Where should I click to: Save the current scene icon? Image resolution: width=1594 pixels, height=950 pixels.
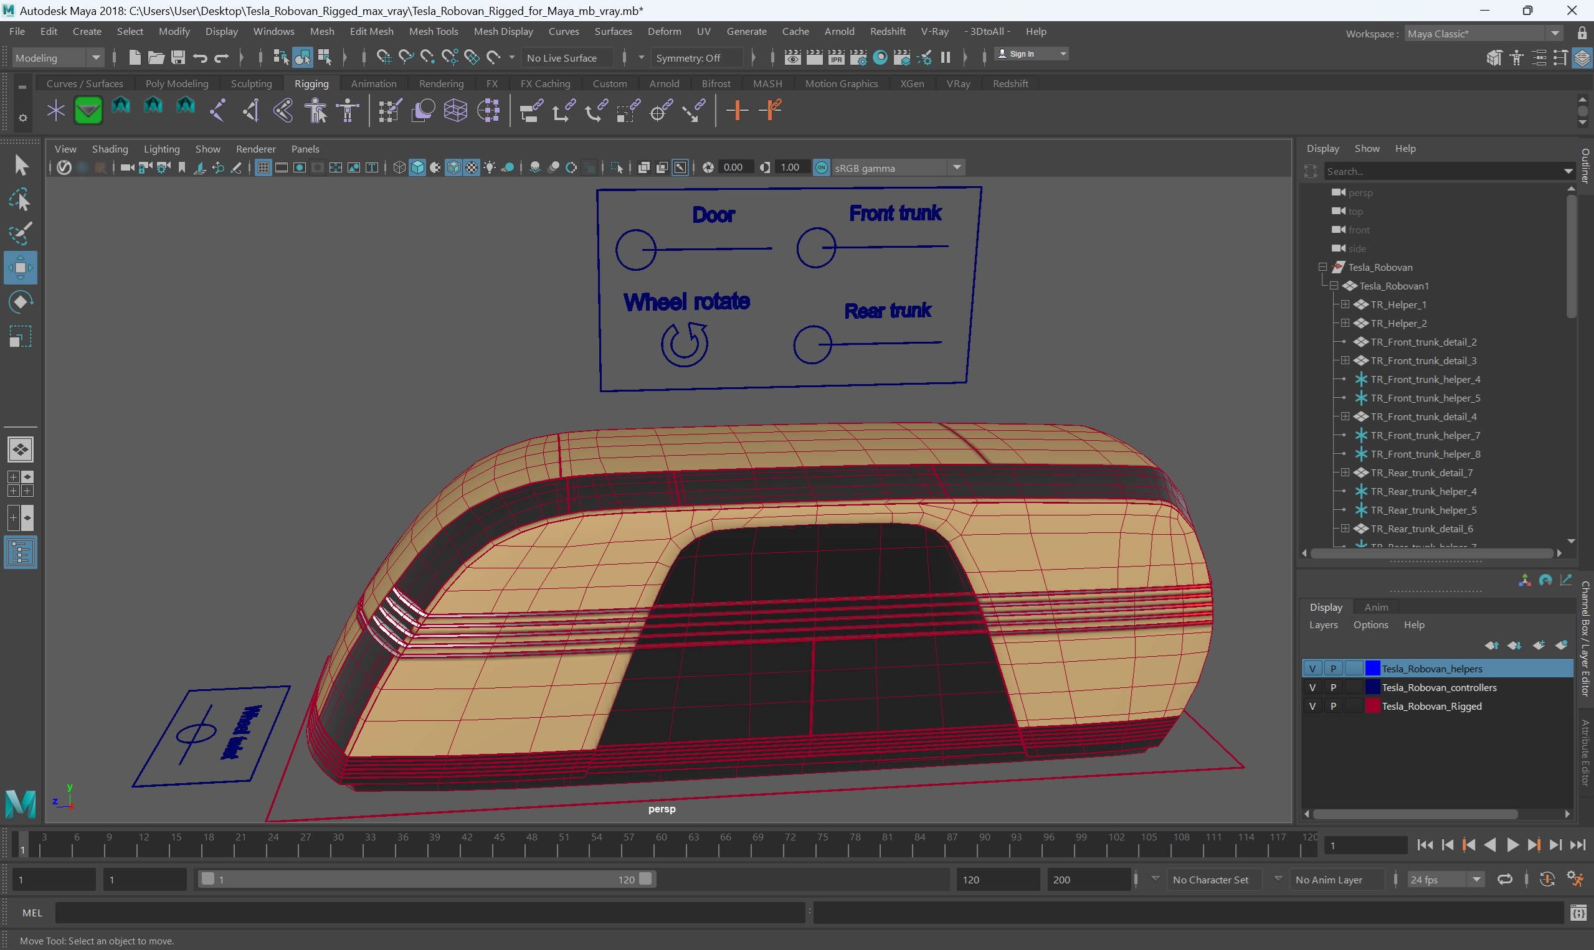(x=178, y=58)
